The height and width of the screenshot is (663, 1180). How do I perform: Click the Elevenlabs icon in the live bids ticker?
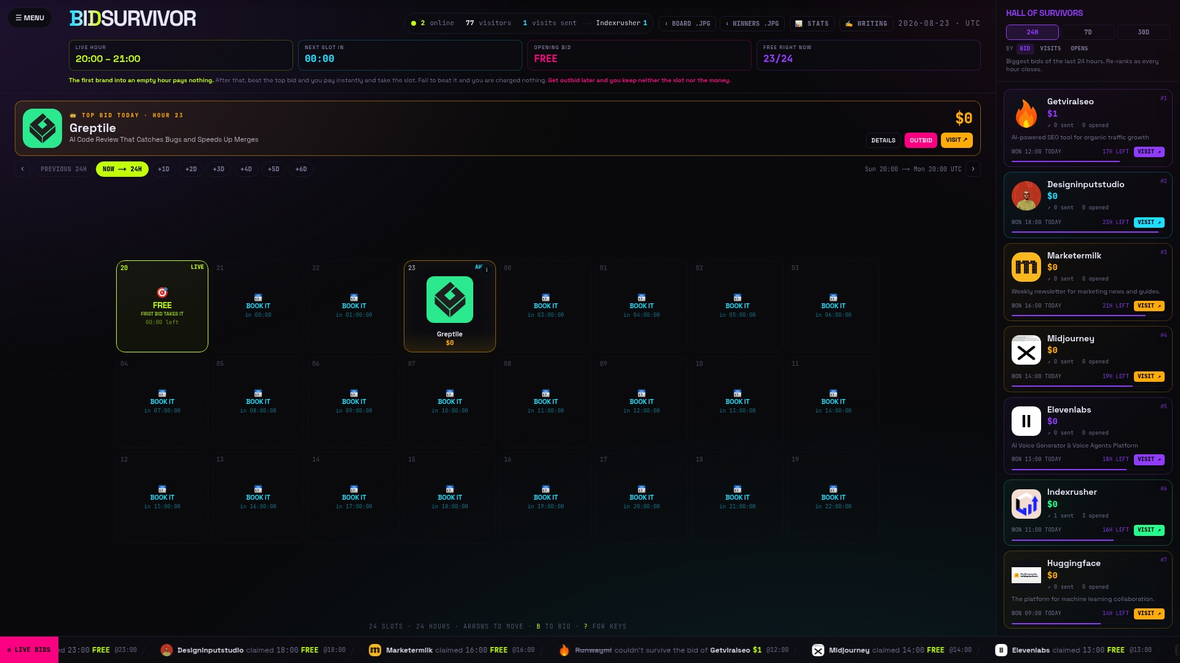(1001, 650)
